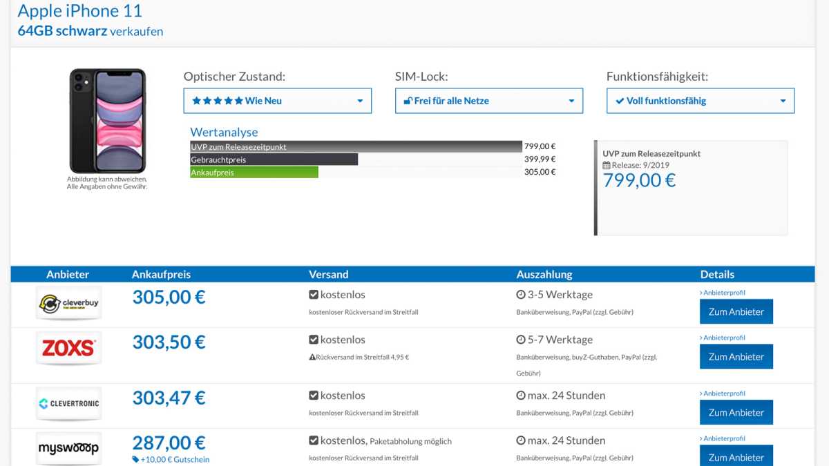
Task: Click the unlock icon in the SIM-Lock field
Action: [x=408, y=101]
